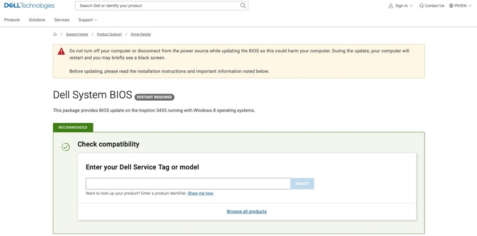Click the Contact Us link
The image size is (477, 236).
tap(435, 5)
